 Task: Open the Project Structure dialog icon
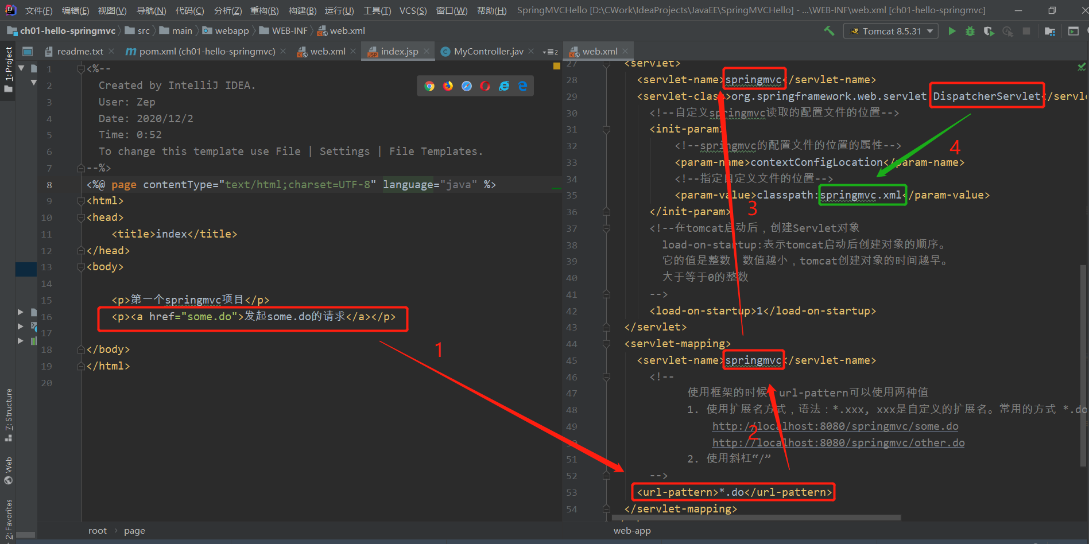coord(1050,31)
